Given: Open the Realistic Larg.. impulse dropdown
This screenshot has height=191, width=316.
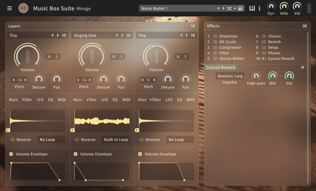Looking at the screenshot, I should click(x=230, y=76).
